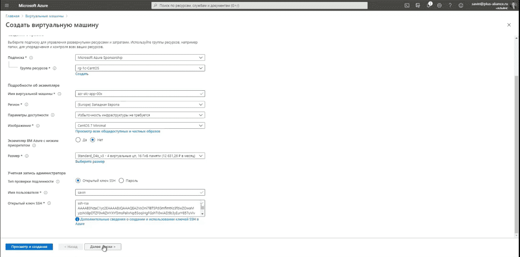Open Cloud Shell from top bar
This screenshot has height=257, width=520.
[407, 5]
